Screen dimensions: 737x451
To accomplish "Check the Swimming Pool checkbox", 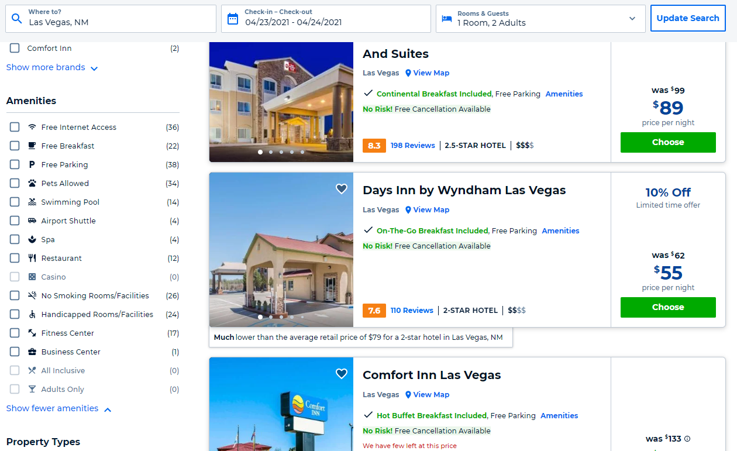I will tap(15, 202).
